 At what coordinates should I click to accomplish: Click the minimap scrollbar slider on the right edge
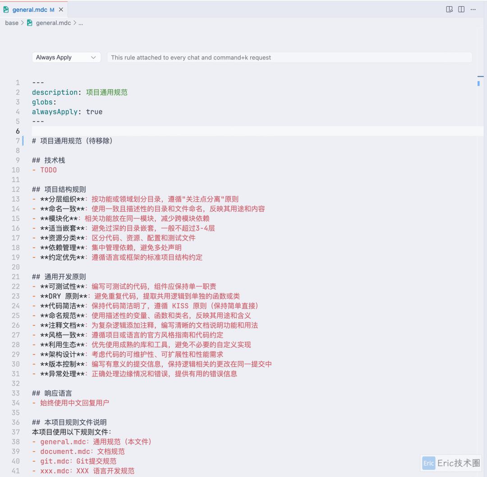point(478,83)
